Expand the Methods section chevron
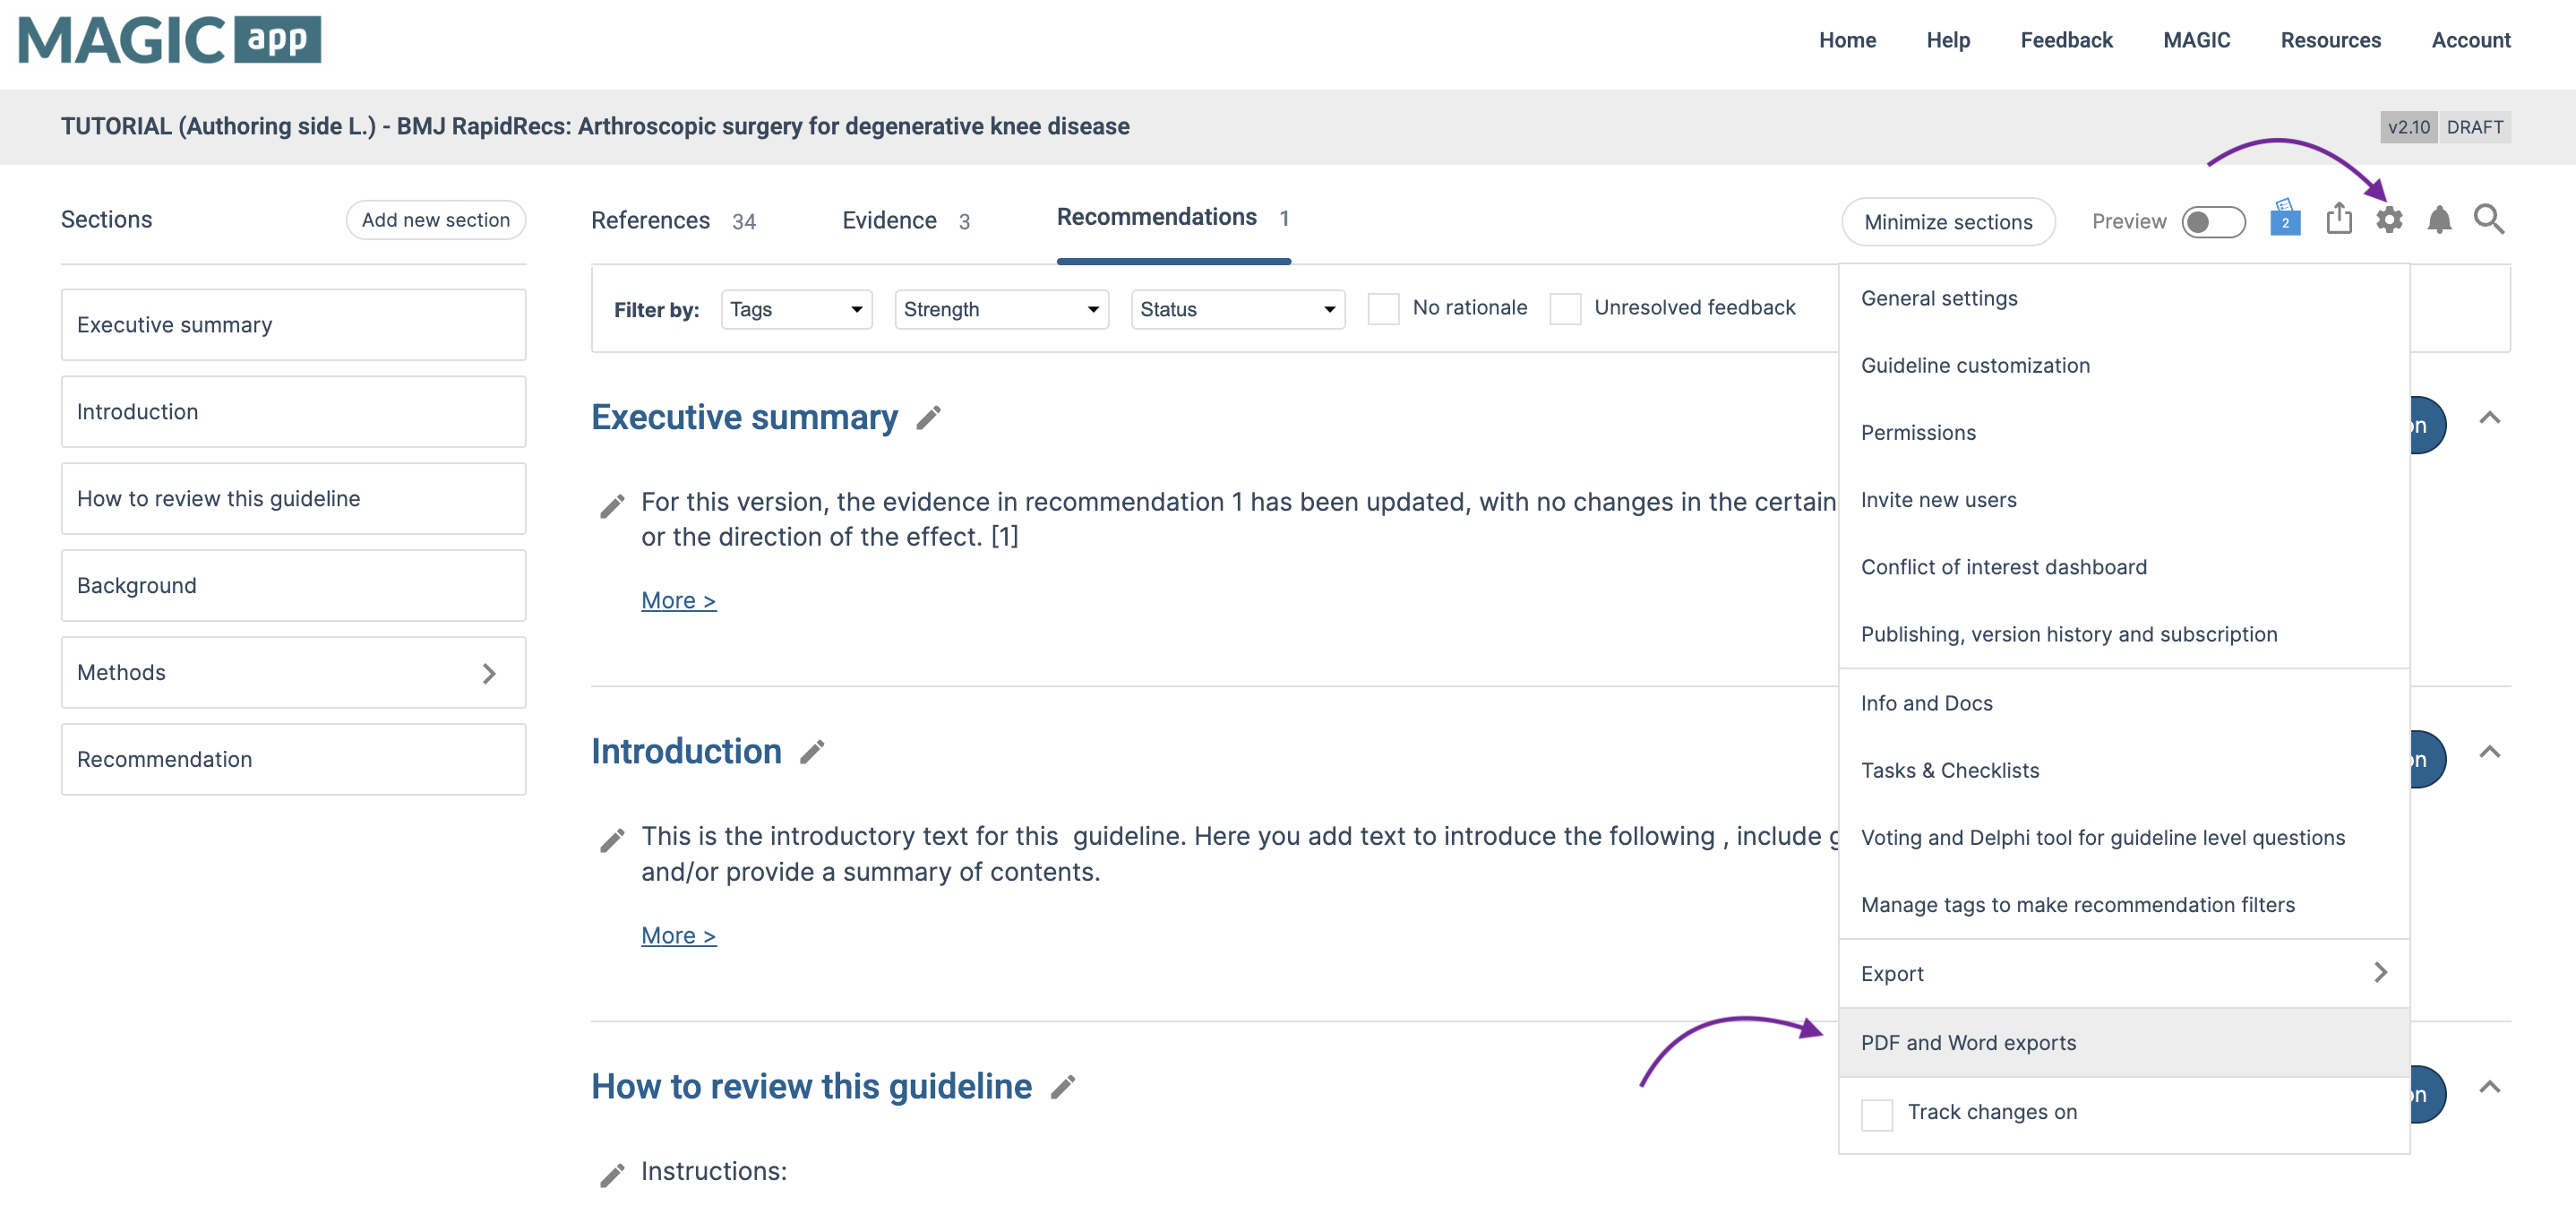Screen dimensions: 2576x1206 coord(489,673)
